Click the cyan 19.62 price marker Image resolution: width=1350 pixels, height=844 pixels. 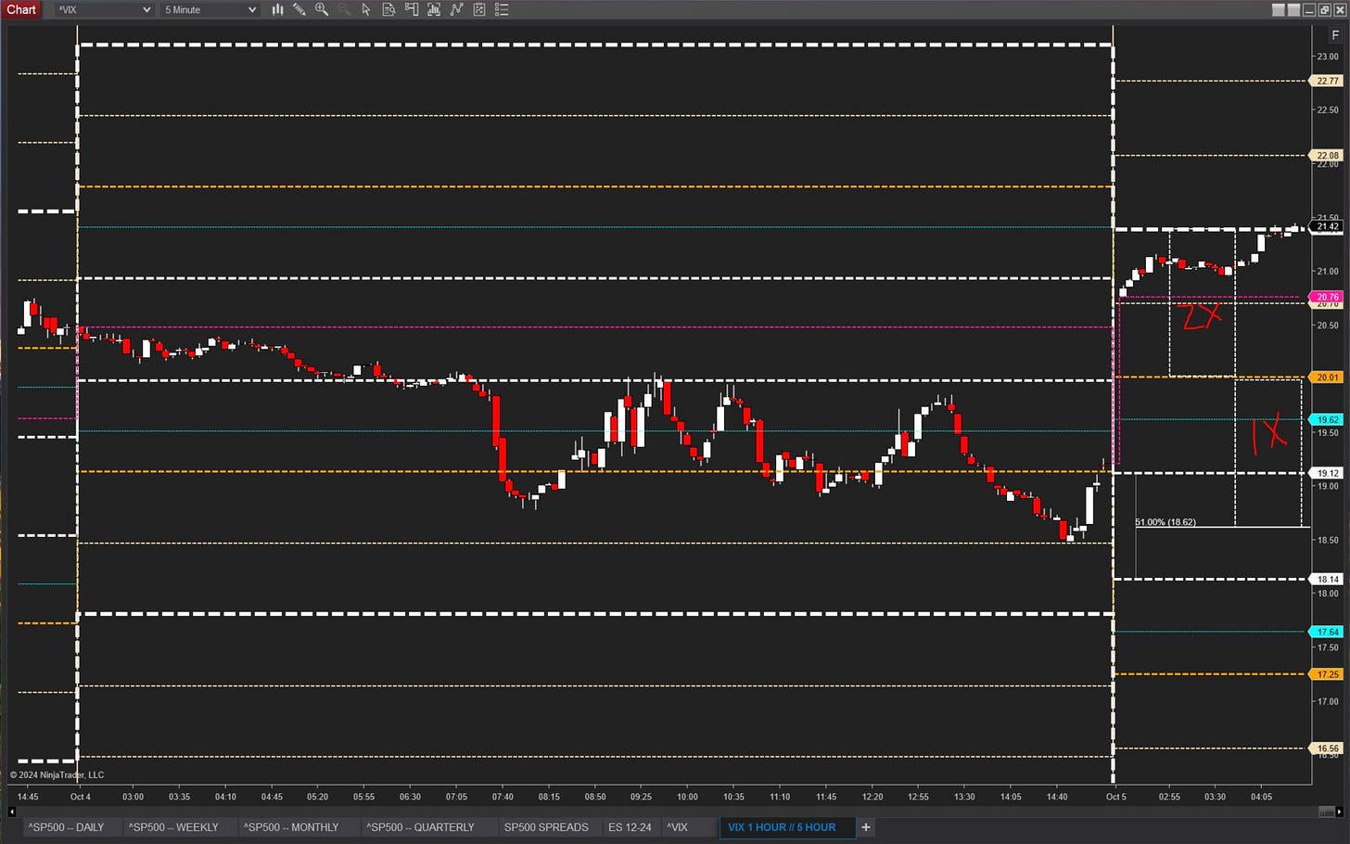[x=1328, y=419]
